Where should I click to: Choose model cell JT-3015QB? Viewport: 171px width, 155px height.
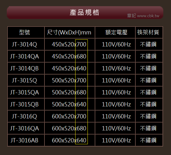point(26,104)
